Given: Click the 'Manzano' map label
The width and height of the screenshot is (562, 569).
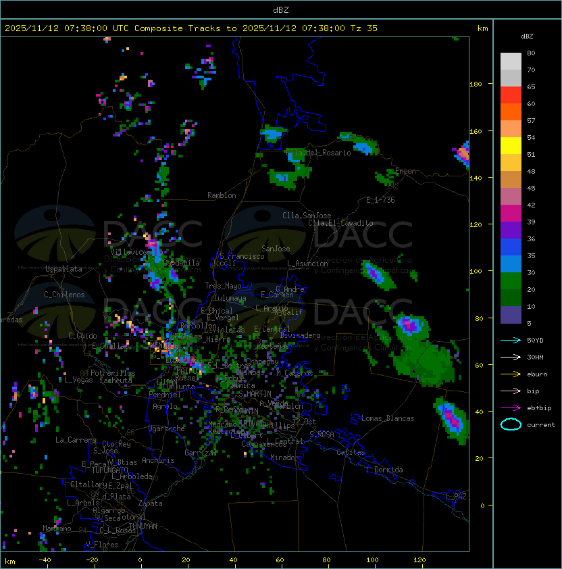Looking at the screenshot, I should 57,528.
